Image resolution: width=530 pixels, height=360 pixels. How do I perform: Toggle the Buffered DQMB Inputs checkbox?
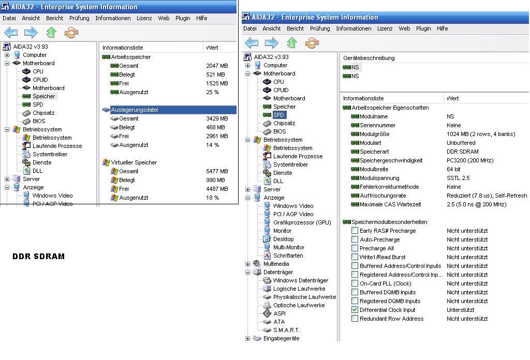355,292
